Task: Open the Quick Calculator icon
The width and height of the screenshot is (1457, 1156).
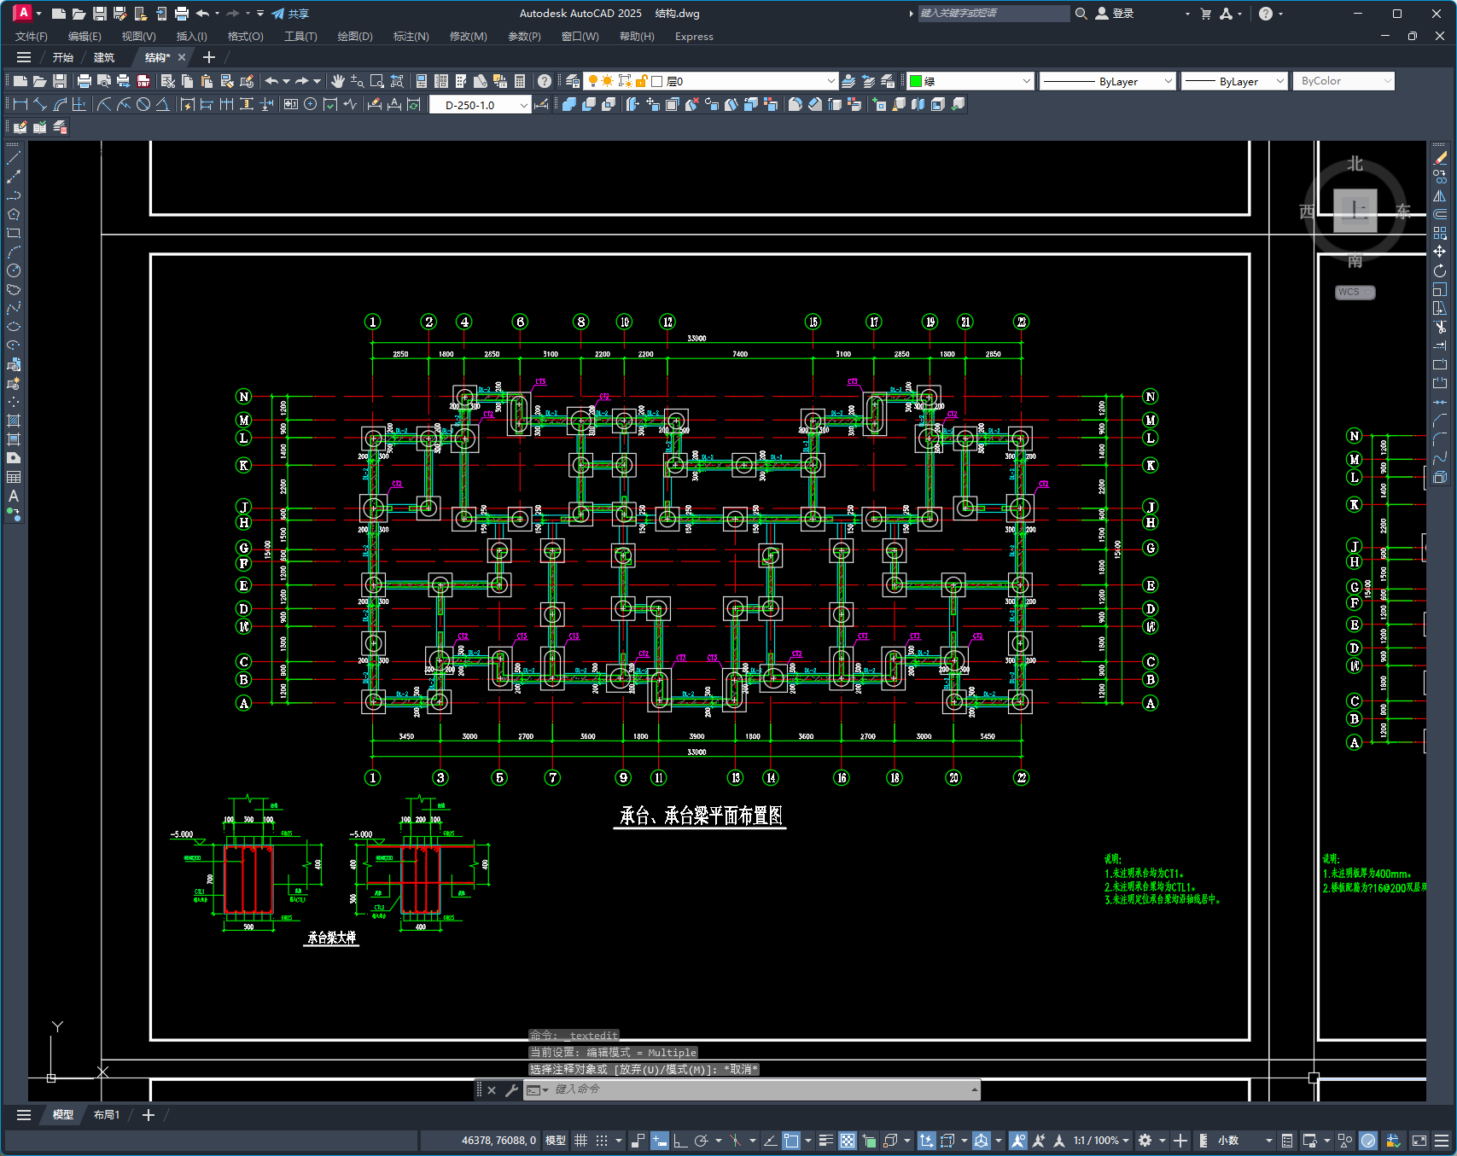Action: tap(520, 81)
